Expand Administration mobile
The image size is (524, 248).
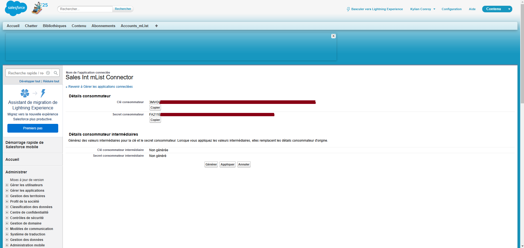(7, 245)
